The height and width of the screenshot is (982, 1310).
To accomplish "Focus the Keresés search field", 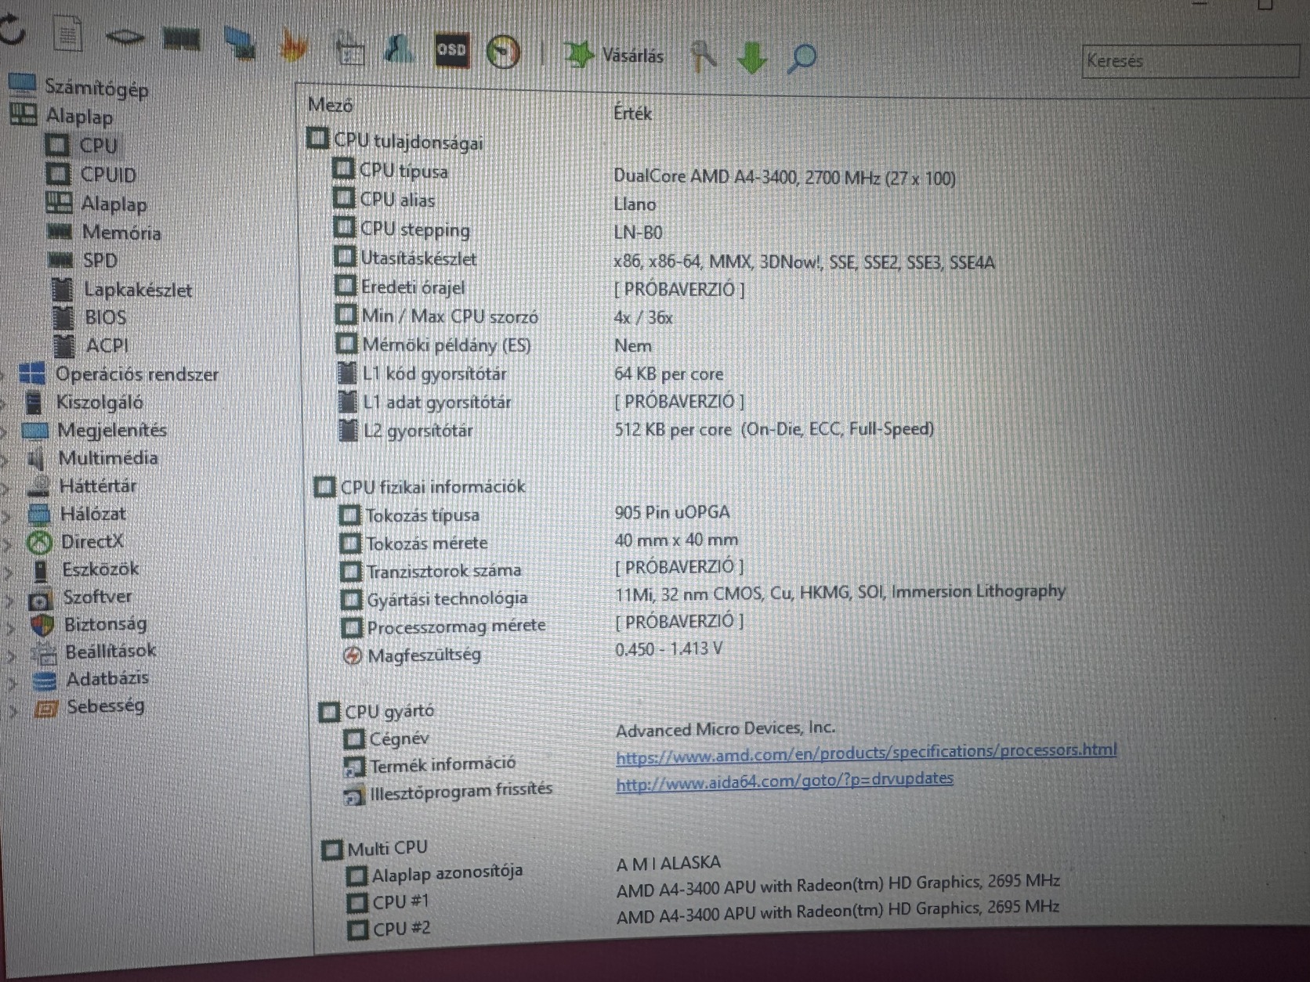I will pyautogui.click(x=1189, y=60).
